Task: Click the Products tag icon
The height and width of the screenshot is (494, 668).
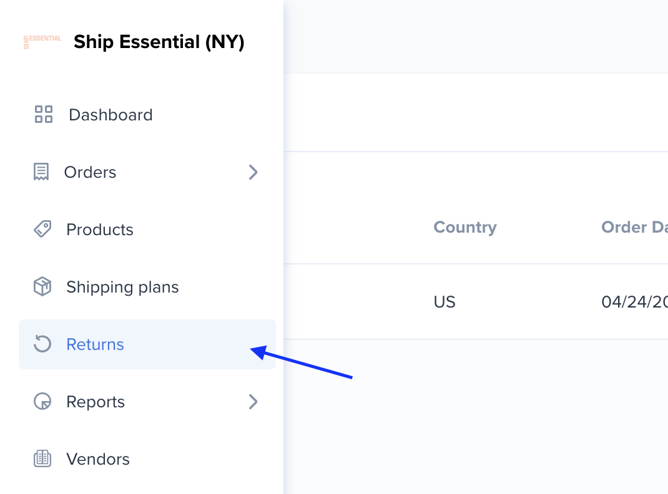Action: click(x=42, y=229)
